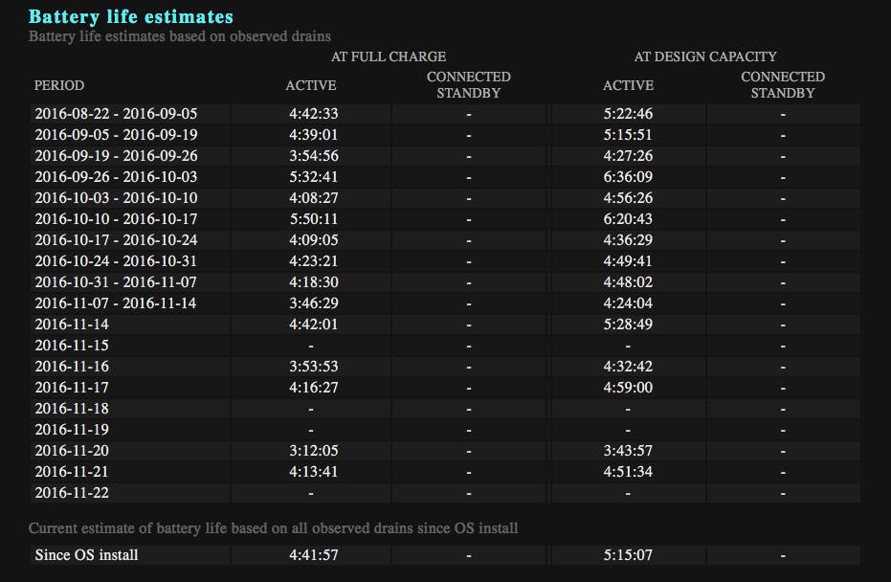Viewport: 891px width, 582px height.
Task: Select the 3:12:05 full charge value
Action: [313, 451]
